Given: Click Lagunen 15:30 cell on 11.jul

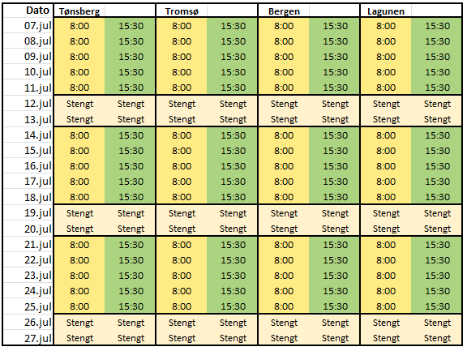Looking at the screenshot, I should 437,88.
